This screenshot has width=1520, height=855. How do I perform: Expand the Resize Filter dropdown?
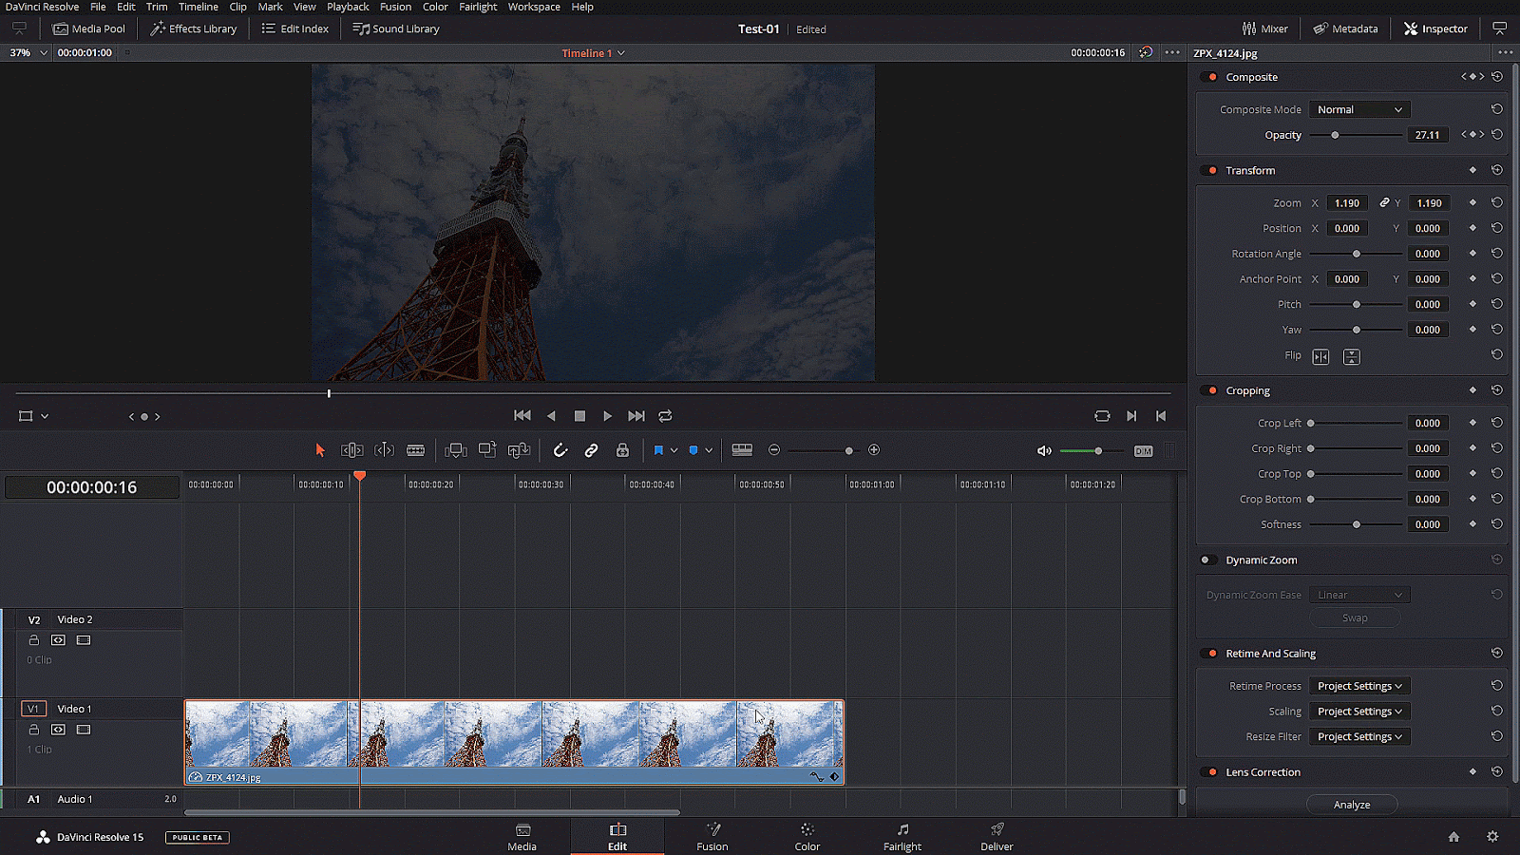(x=1358, y=737)
